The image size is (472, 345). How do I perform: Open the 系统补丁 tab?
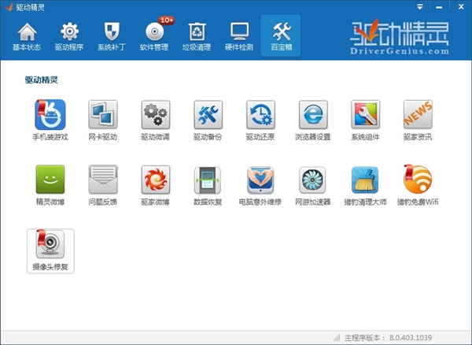(x=112, y=36)
